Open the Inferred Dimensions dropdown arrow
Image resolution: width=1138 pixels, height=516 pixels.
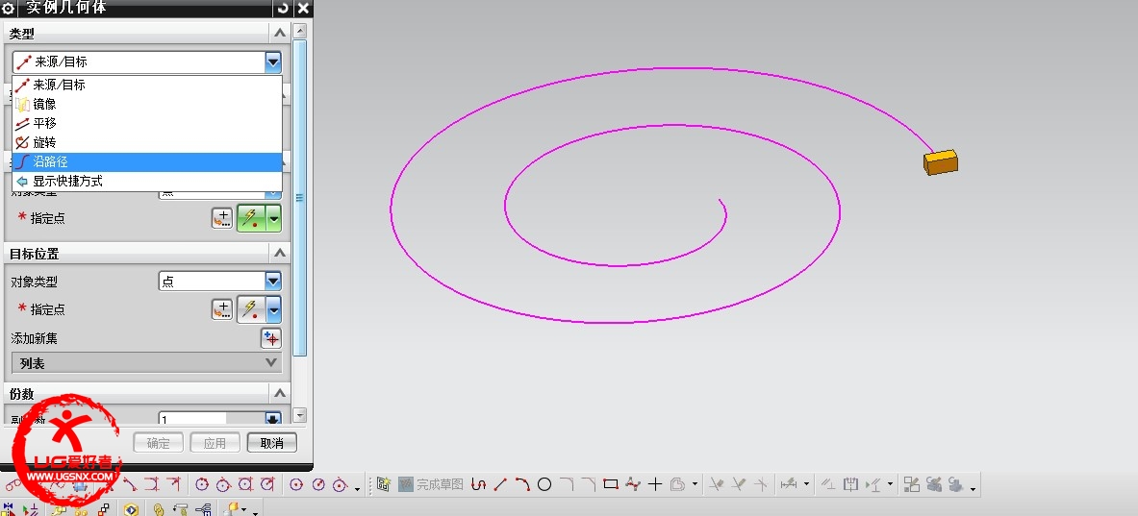pyautogui.click(x=806, y=484)
